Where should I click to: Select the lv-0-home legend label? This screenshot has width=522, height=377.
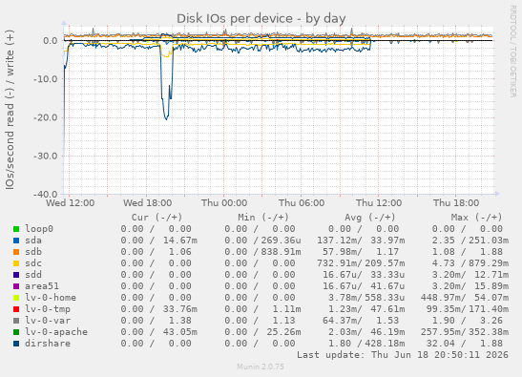(x=51, y=298)
